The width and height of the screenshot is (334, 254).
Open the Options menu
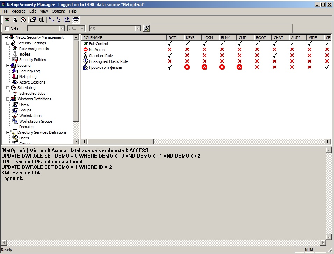click(58, 11)
